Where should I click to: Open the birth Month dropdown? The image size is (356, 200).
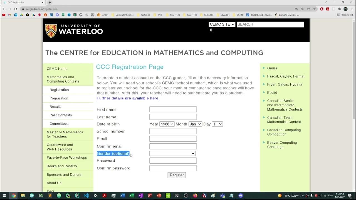click(195, 124)
